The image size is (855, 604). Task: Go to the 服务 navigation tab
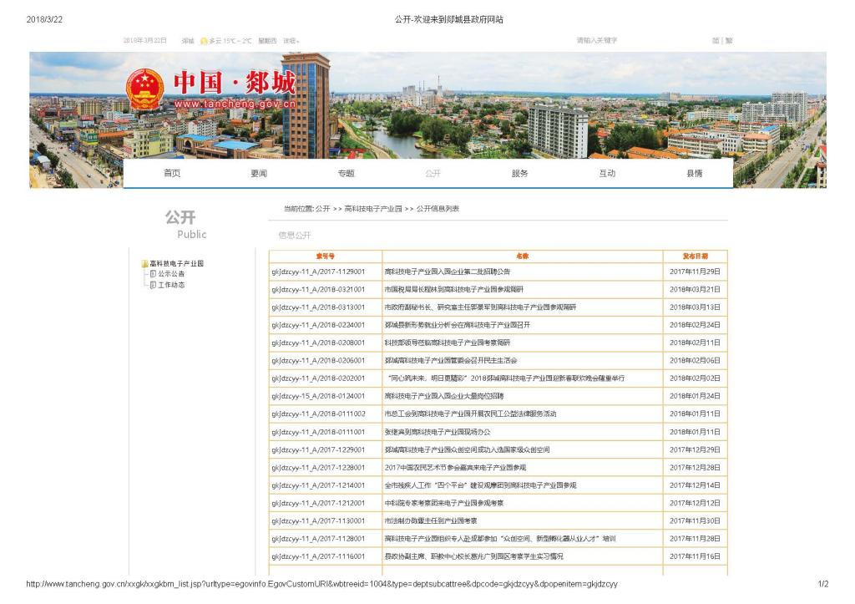click(519, 174)
